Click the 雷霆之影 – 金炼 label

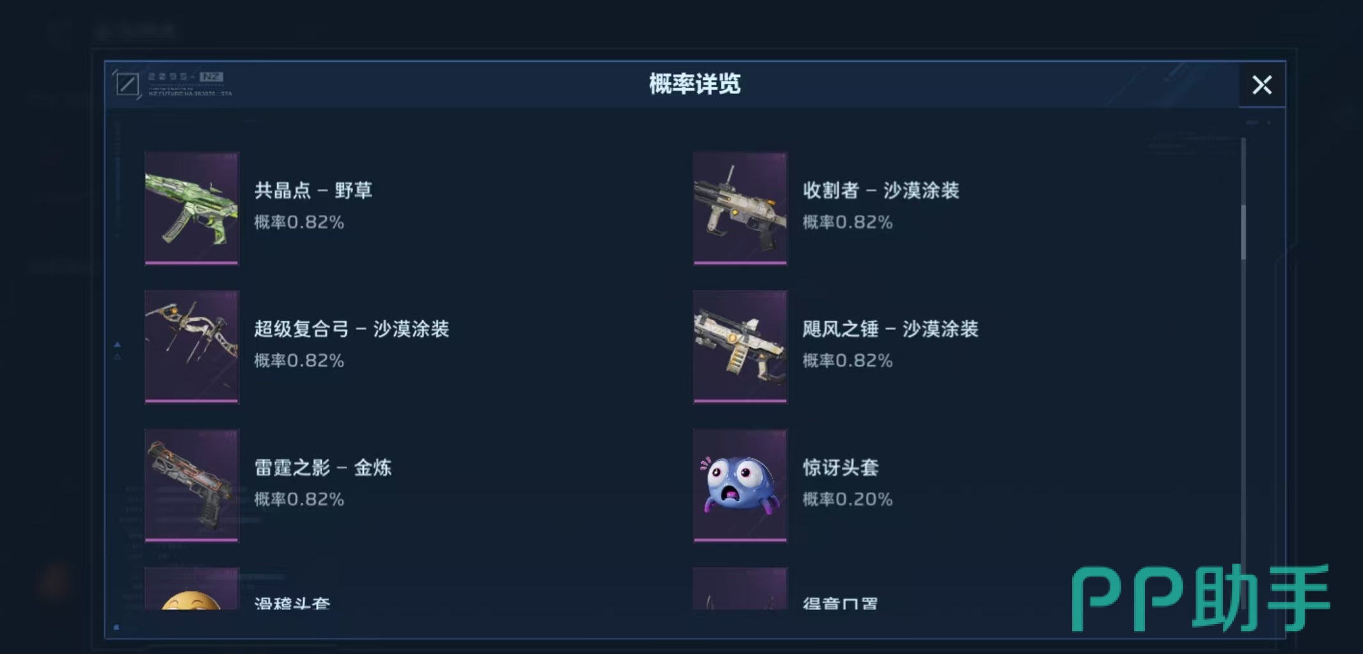coord(323,467)
